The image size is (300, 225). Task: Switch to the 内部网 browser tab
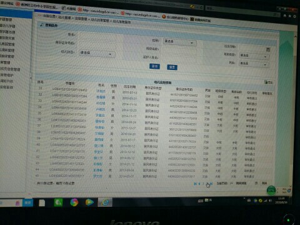[69, 9]
